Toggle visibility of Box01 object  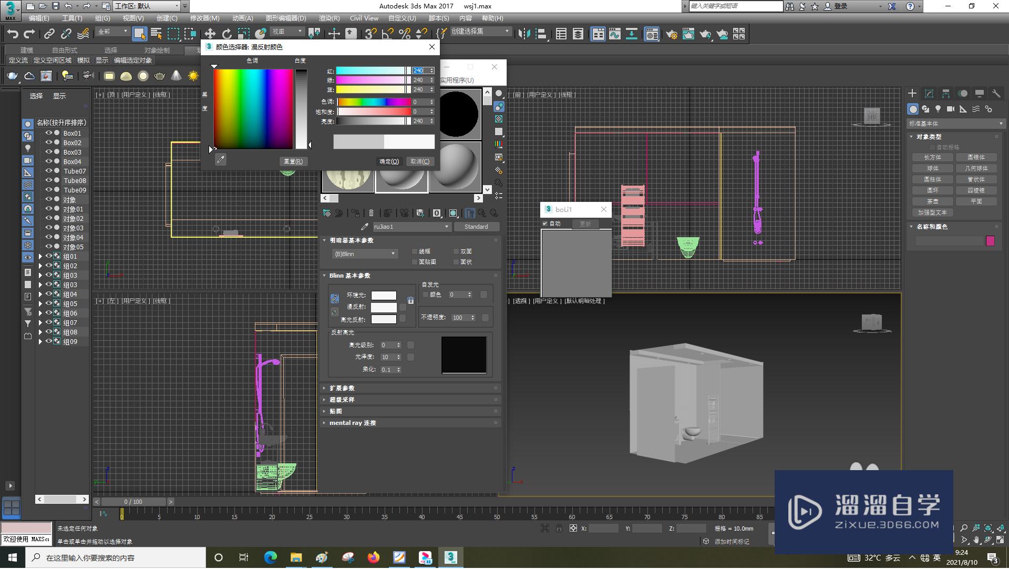pyautogui.click(x=48, y=133)
